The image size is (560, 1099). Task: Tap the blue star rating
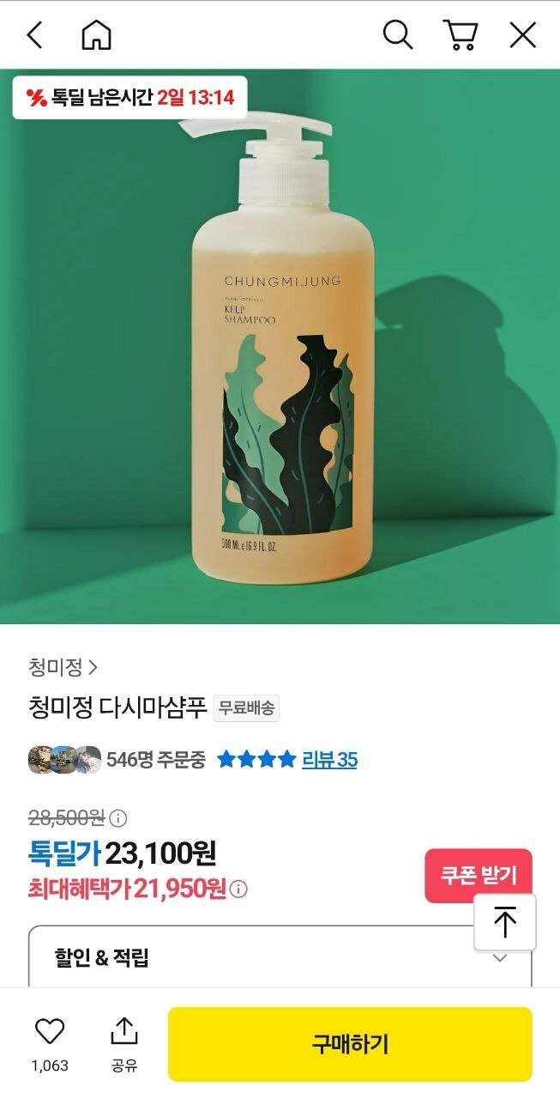[256, 760]
